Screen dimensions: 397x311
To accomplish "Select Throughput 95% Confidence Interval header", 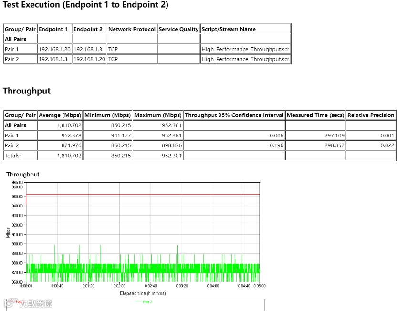I will (x=234, y=115).
